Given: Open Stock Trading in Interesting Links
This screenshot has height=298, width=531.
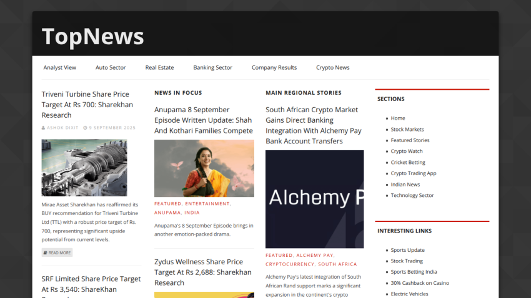Looking at the screenshot, I should pos(407,261).
